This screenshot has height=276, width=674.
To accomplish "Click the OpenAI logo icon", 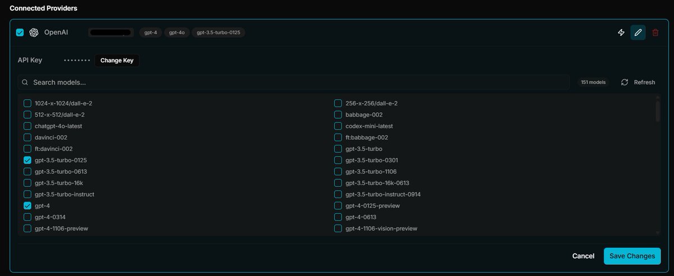I will (x=34, y=33).
